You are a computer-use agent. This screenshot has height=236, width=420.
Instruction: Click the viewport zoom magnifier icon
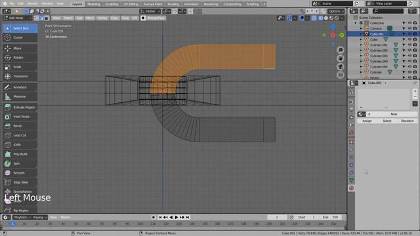(341, 50)
